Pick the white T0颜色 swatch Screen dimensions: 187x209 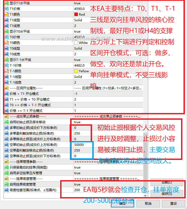tap(76, 43)
